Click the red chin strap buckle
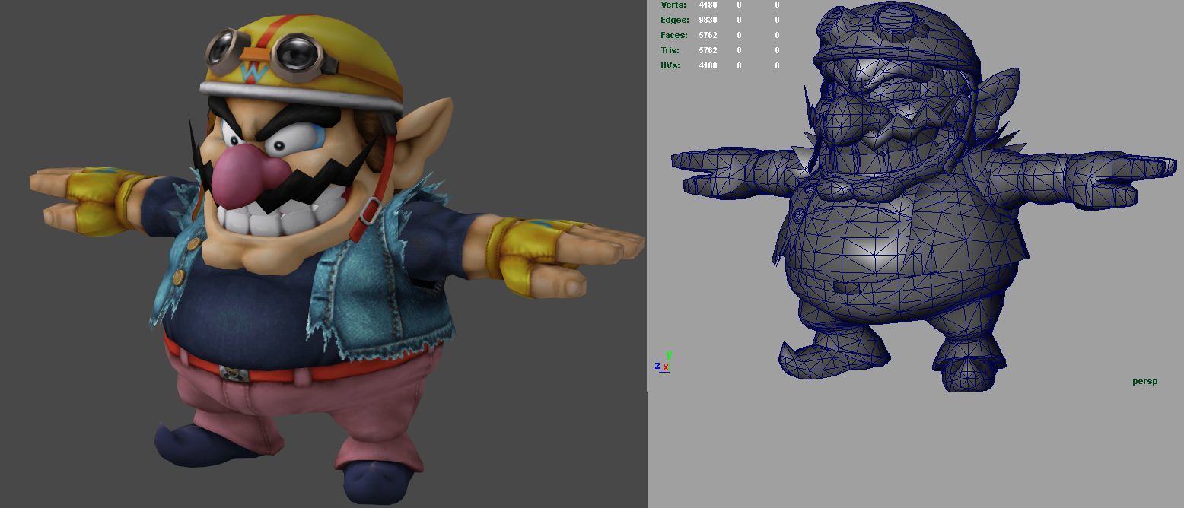1184x508 pixels. [x=369, y=210]
